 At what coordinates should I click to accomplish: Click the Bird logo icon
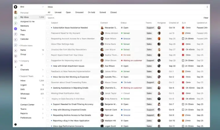pyautogui.click(x=16, y=7)
